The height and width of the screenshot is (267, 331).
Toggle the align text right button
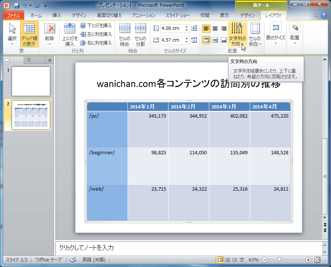click(223, 29)
